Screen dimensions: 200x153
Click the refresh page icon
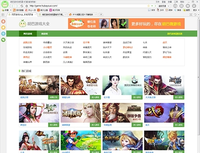[22, 6]
